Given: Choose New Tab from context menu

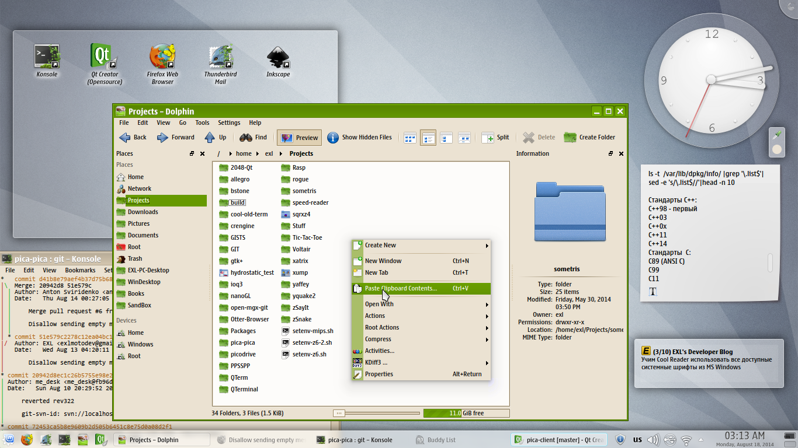Looking at the screenshot, I should pyautogui.click(x=421, y=273).
